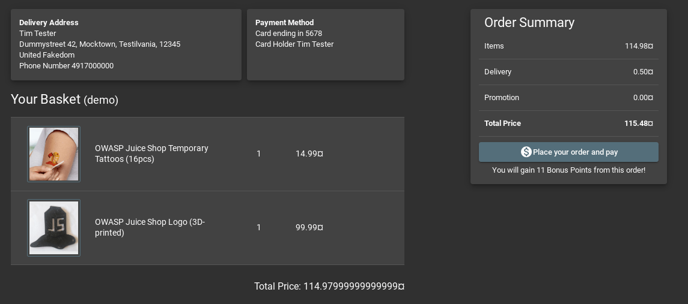Click the Bonus Points notice text
The image size is (688, 304).
click(568, 170)
